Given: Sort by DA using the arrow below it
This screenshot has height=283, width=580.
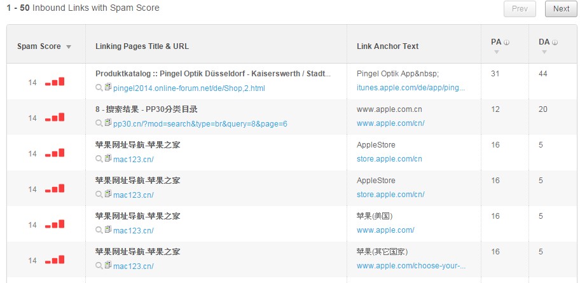Looking at the screenshot, I should point(544,52).
